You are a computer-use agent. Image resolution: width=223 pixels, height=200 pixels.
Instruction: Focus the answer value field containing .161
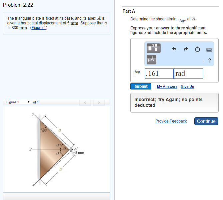[159, 73]
